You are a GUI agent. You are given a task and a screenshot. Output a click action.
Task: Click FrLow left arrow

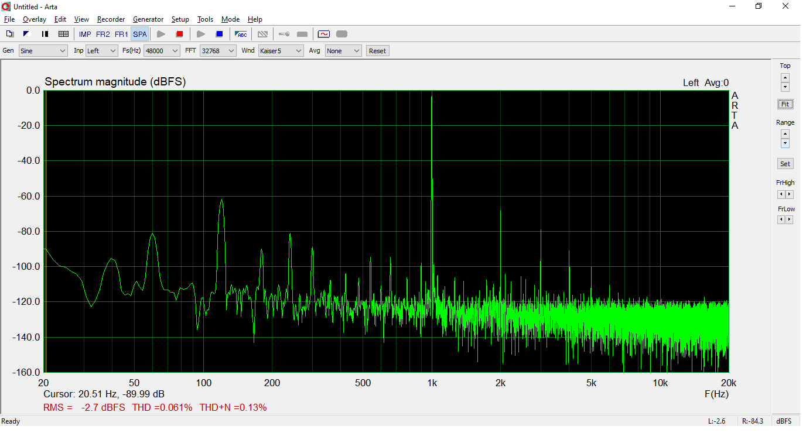pyautogui.click(x=781, y=219)
